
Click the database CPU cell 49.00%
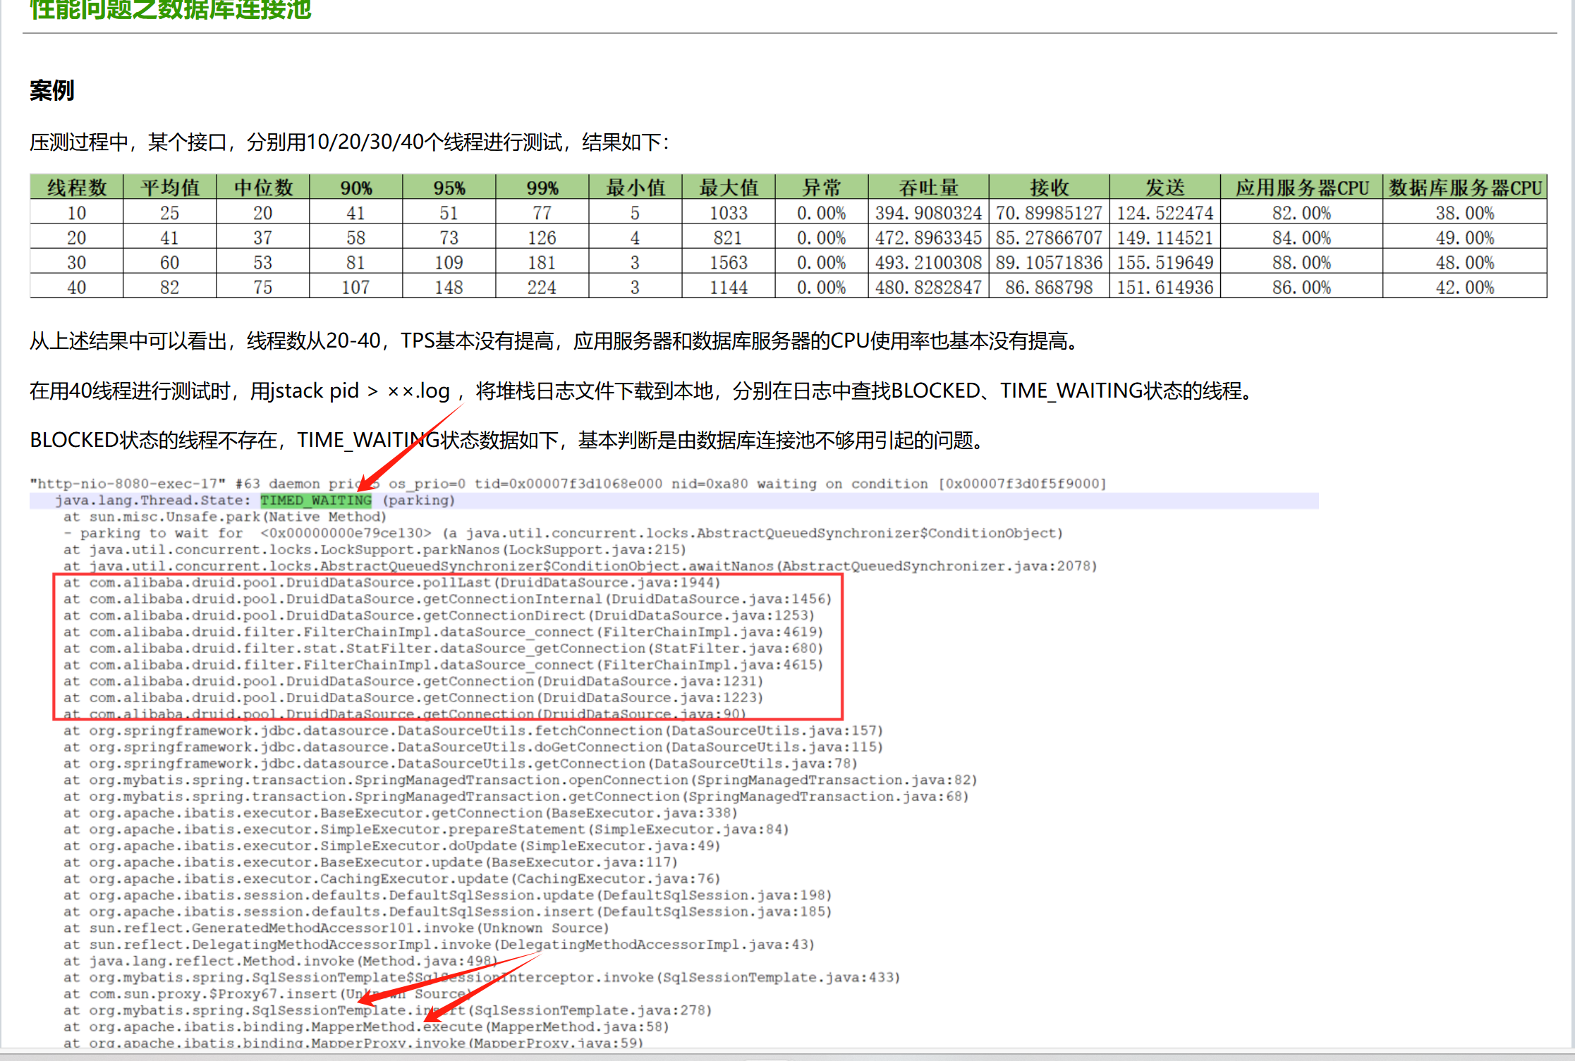pyautogui.click(x=1464, y=238)
